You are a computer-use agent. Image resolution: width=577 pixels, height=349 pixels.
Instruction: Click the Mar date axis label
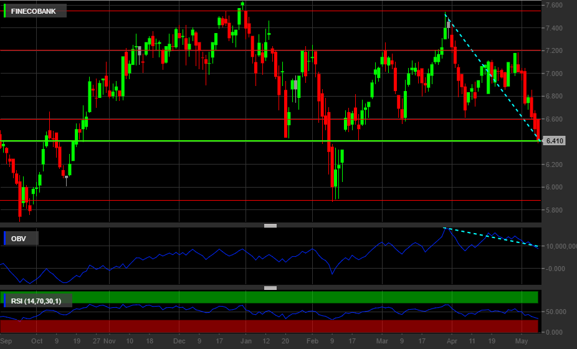(x=382, y=341)
